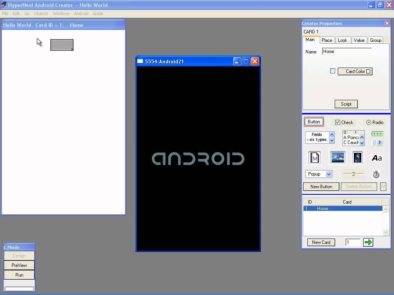Click the Name input field
The height and width of the screenshot is (295, 394).
click(347, 52)
